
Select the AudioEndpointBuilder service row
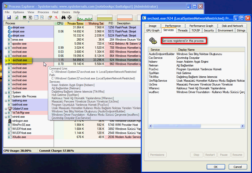[197, 54]
